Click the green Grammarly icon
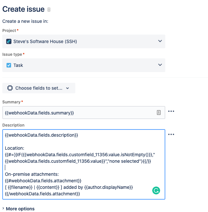The width and height of the screenshot is (208, 212). pos(156,190)
